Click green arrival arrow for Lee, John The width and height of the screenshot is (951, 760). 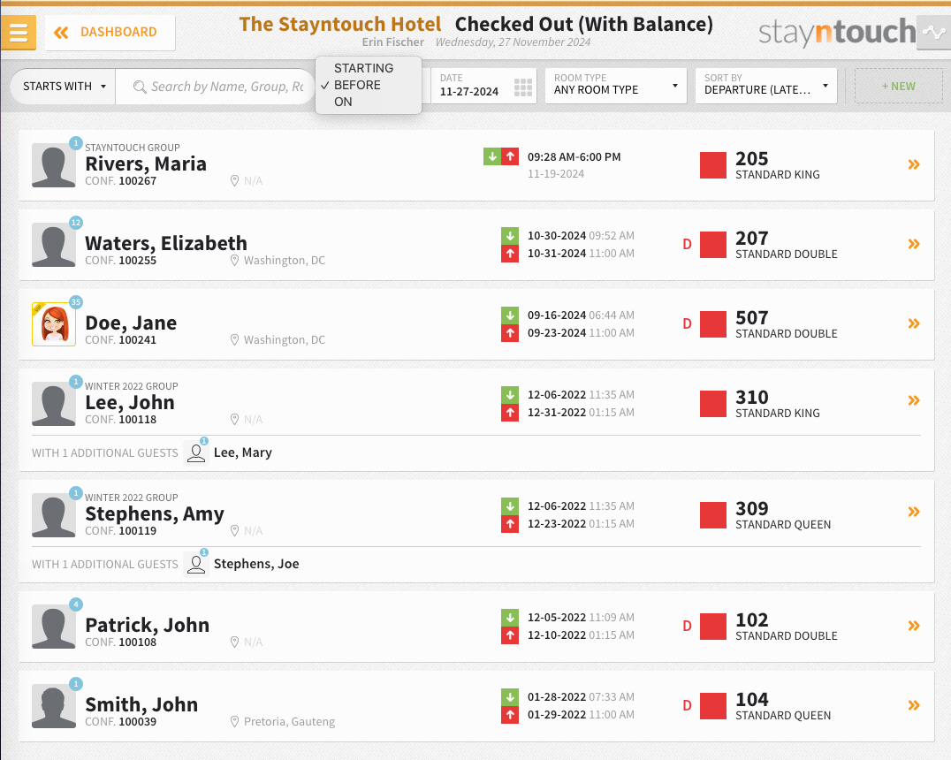point(510,394)
